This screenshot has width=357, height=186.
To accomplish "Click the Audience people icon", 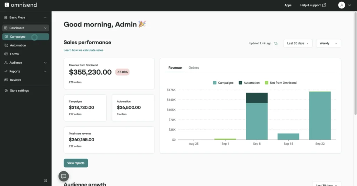I will (6, 63).
